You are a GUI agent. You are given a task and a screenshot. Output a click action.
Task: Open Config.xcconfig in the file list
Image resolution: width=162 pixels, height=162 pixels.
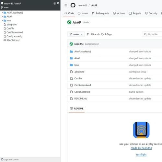click(82, 92)
